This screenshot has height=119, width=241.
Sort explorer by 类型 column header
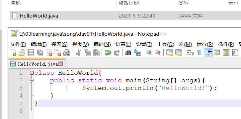(x=183, y=3)
